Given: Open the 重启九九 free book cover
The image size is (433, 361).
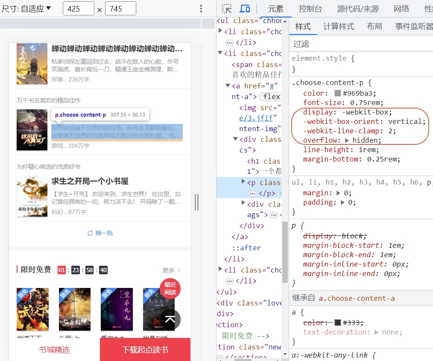Looking at the screenshot, I should tap(117, 309).
